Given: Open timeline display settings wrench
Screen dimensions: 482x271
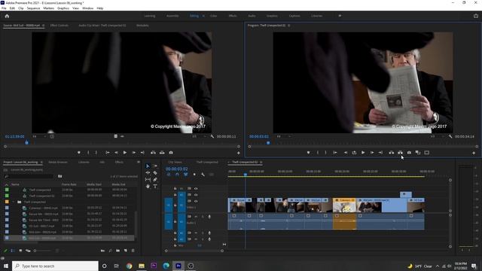Looking at the screenshot, I should [x=203, y=175].
